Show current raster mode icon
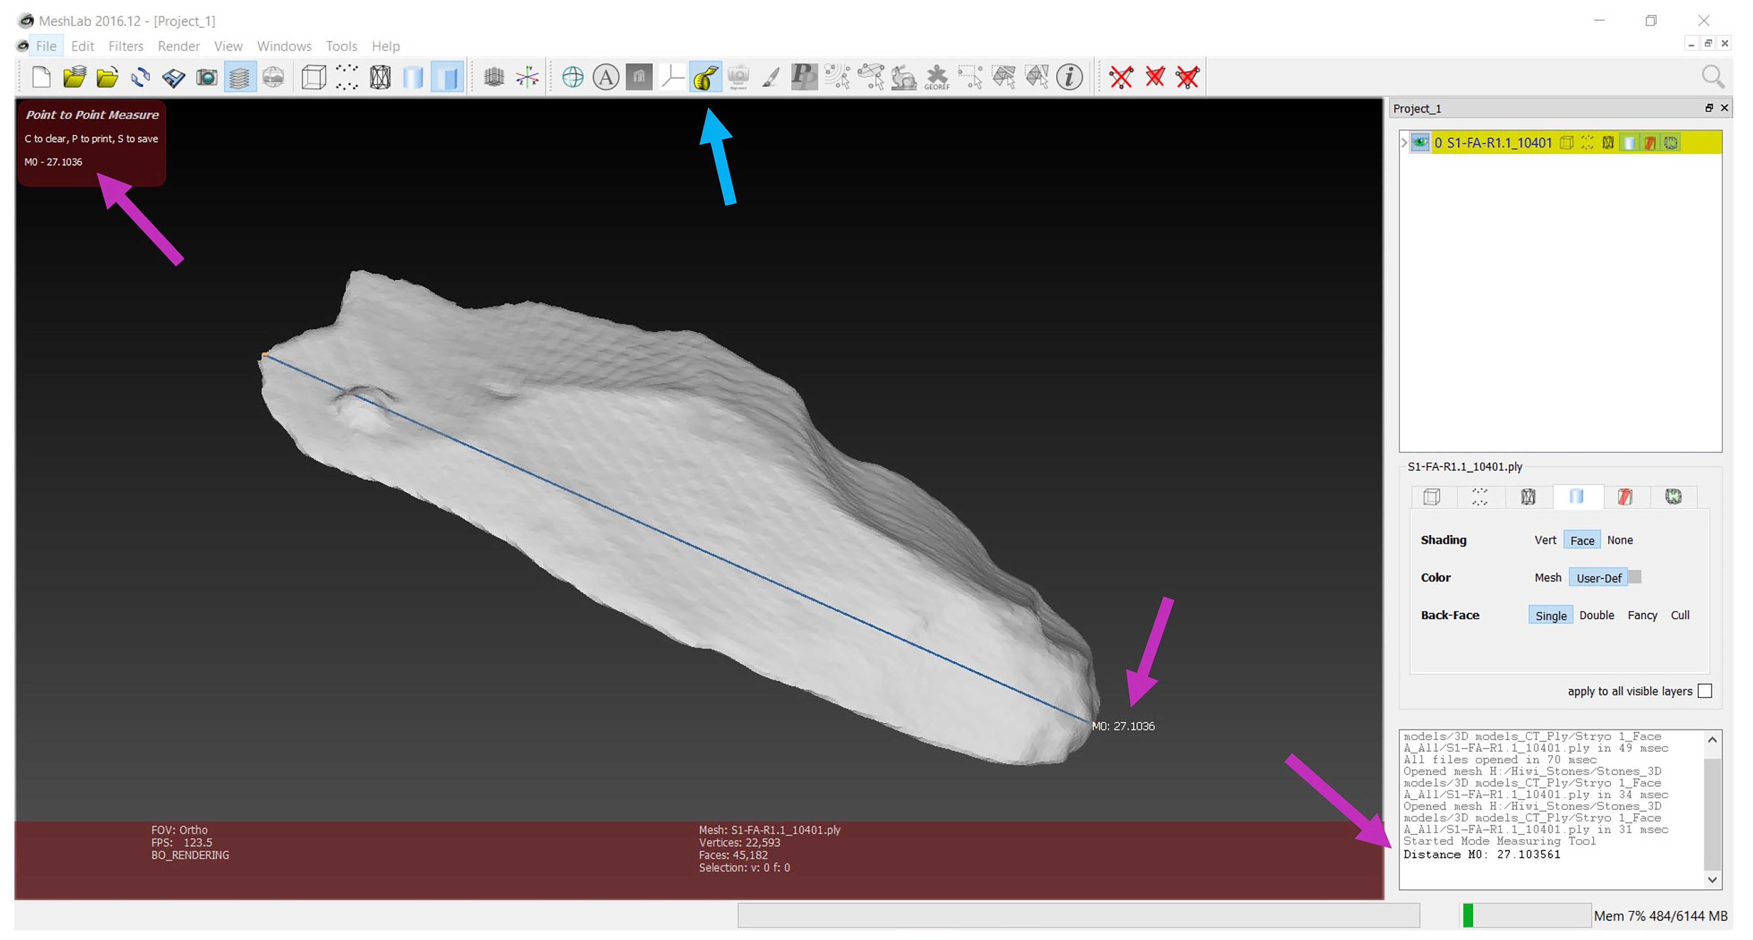1753x940 pixels. [273, 77]
